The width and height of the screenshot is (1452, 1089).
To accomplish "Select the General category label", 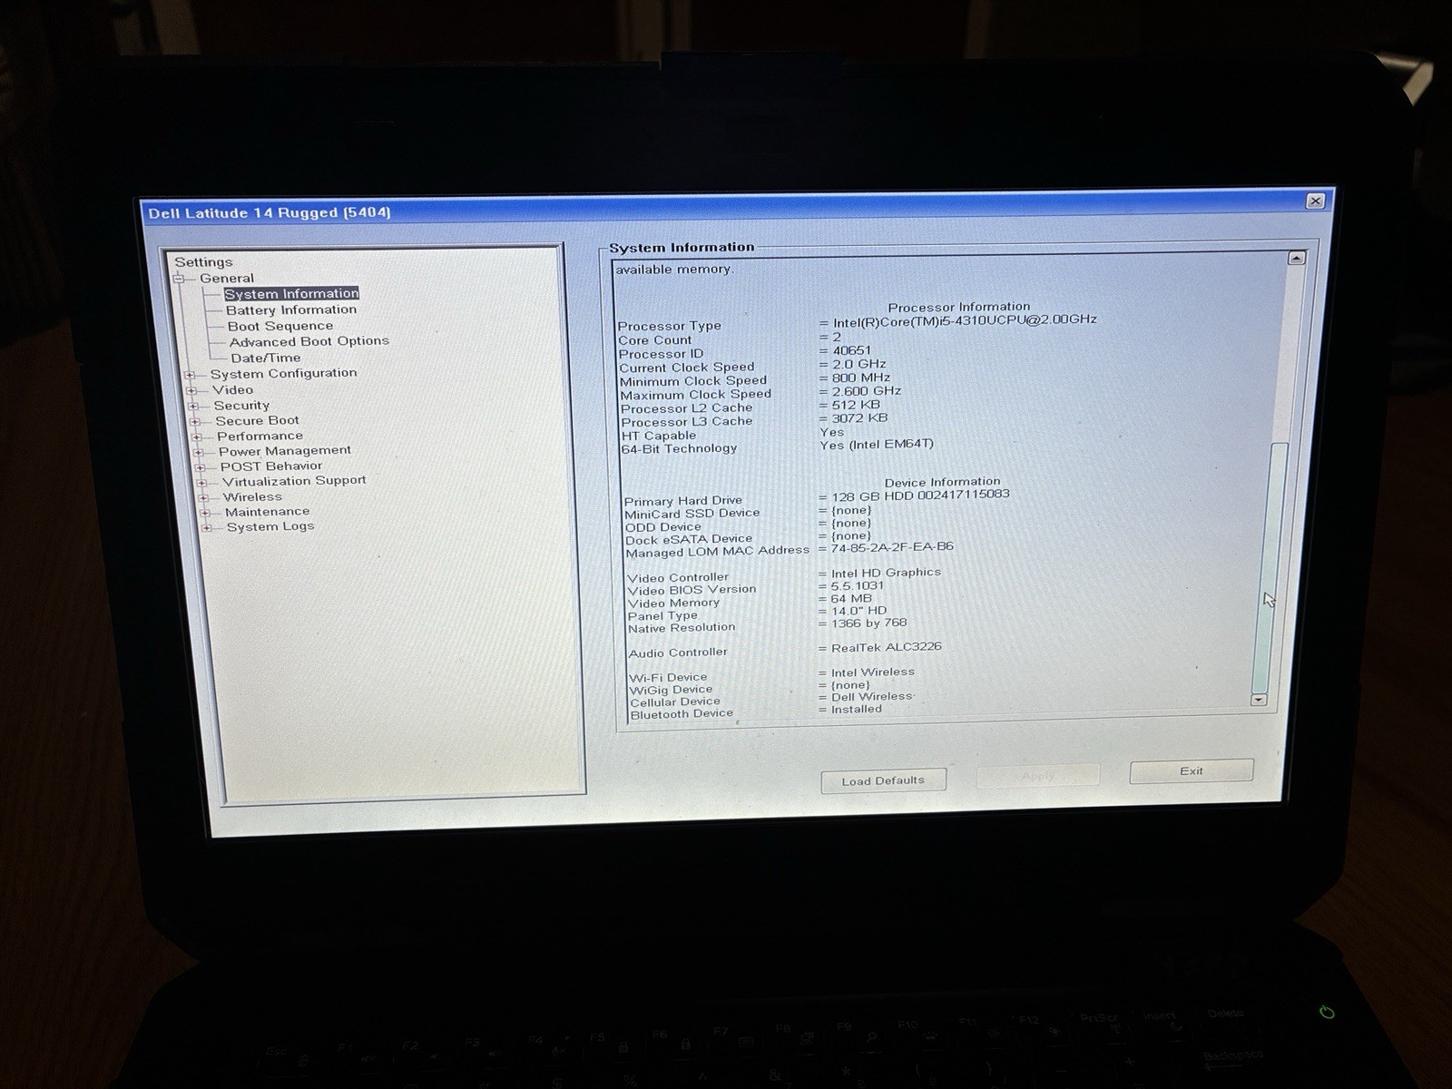I will click(227, 278).
